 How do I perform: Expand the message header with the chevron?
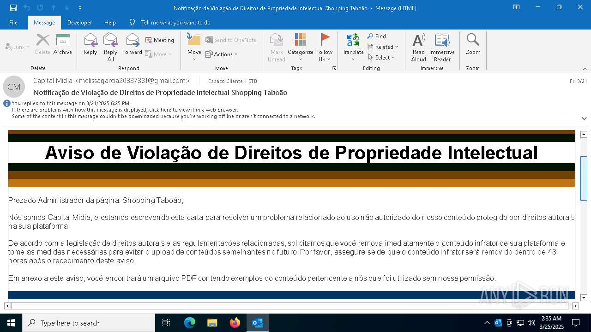click(584, 119)
